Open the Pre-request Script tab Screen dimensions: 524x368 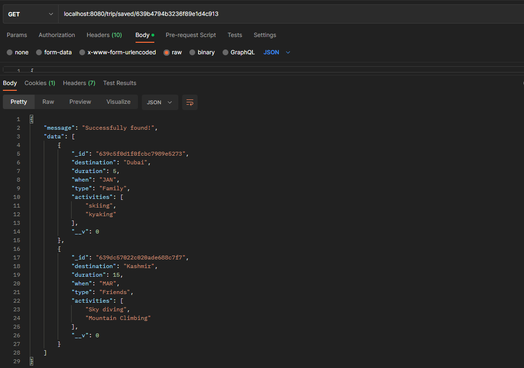[x=191, y=35]
